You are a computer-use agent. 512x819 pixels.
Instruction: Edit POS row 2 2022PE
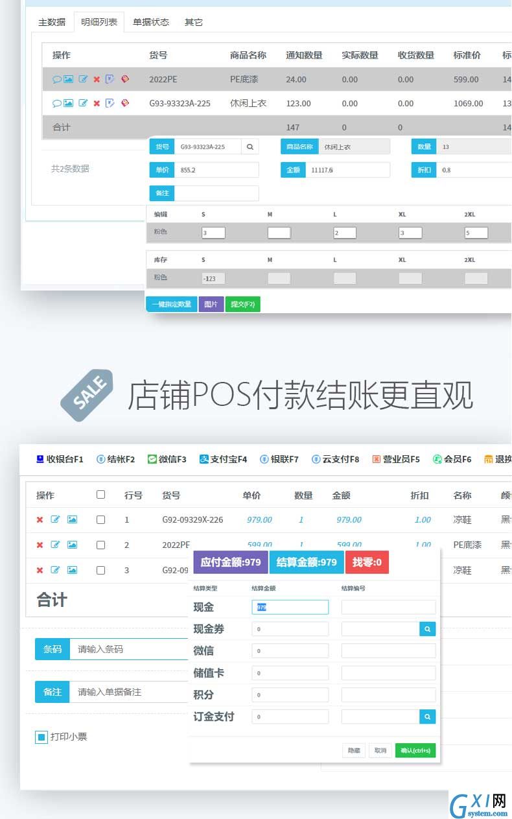pos(55,545)
